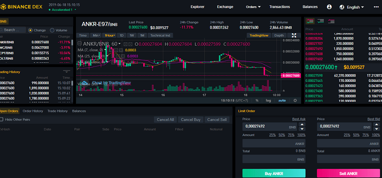This screenshot has width=382, height=178.
Task: Focus the pair Search input field
Action: click(x=12, y=30)
